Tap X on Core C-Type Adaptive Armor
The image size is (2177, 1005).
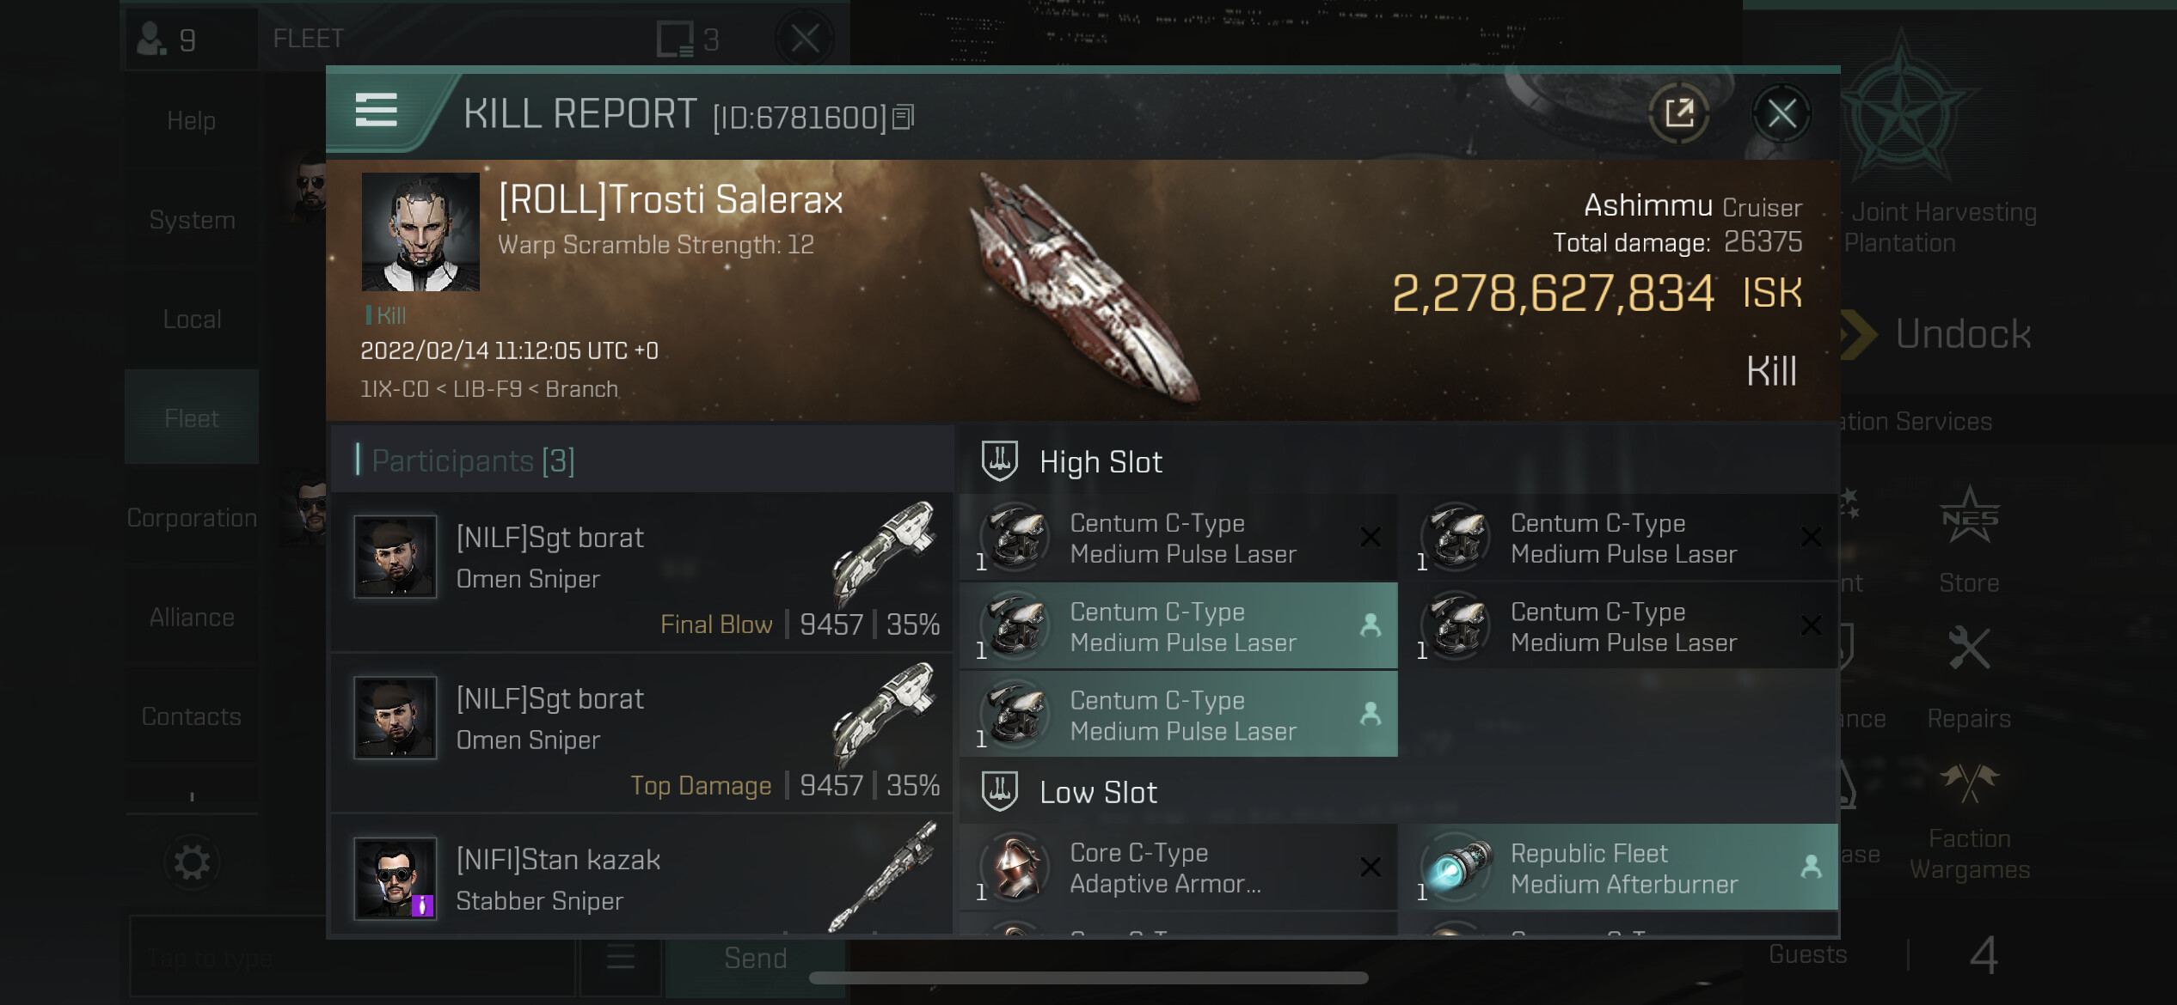[1371, 868]
